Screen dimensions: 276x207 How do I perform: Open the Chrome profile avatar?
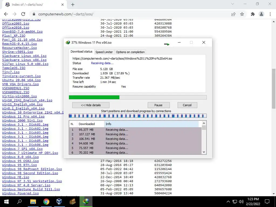click(x=261, y=14)
